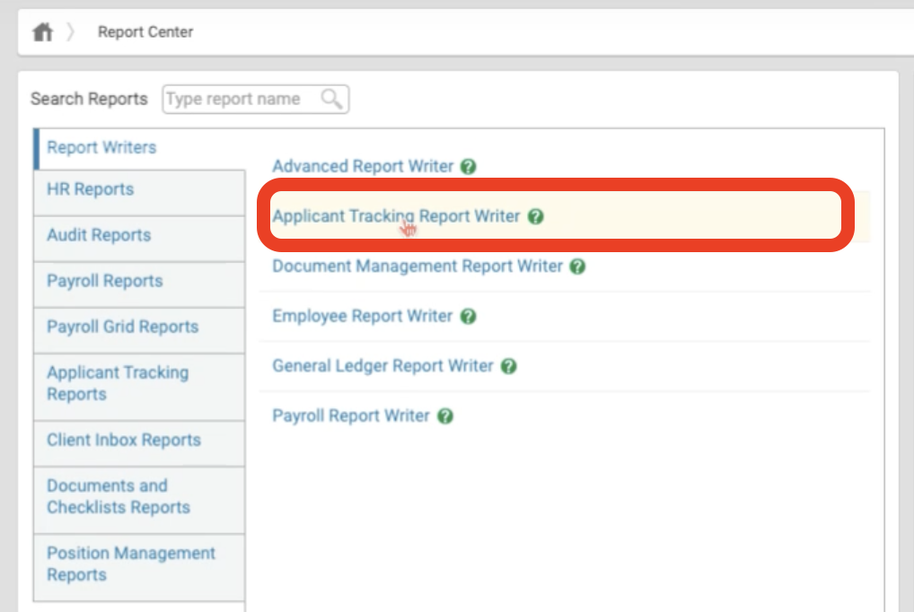Open help for General Ledger Report Writer
Screen dimensions: 914x612
508,366
